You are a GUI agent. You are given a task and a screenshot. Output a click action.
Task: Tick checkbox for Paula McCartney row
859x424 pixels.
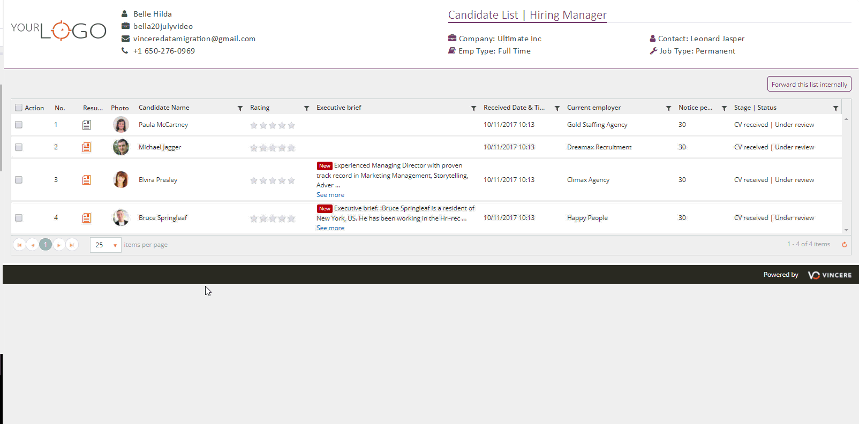(19, 125)
